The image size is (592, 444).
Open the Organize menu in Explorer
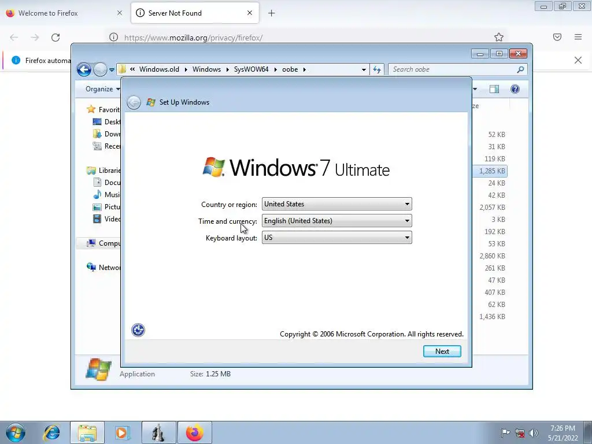coord(103,89)
